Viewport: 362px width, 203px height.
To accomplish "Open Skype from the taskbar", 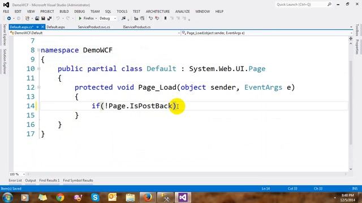I will point(95,197).
